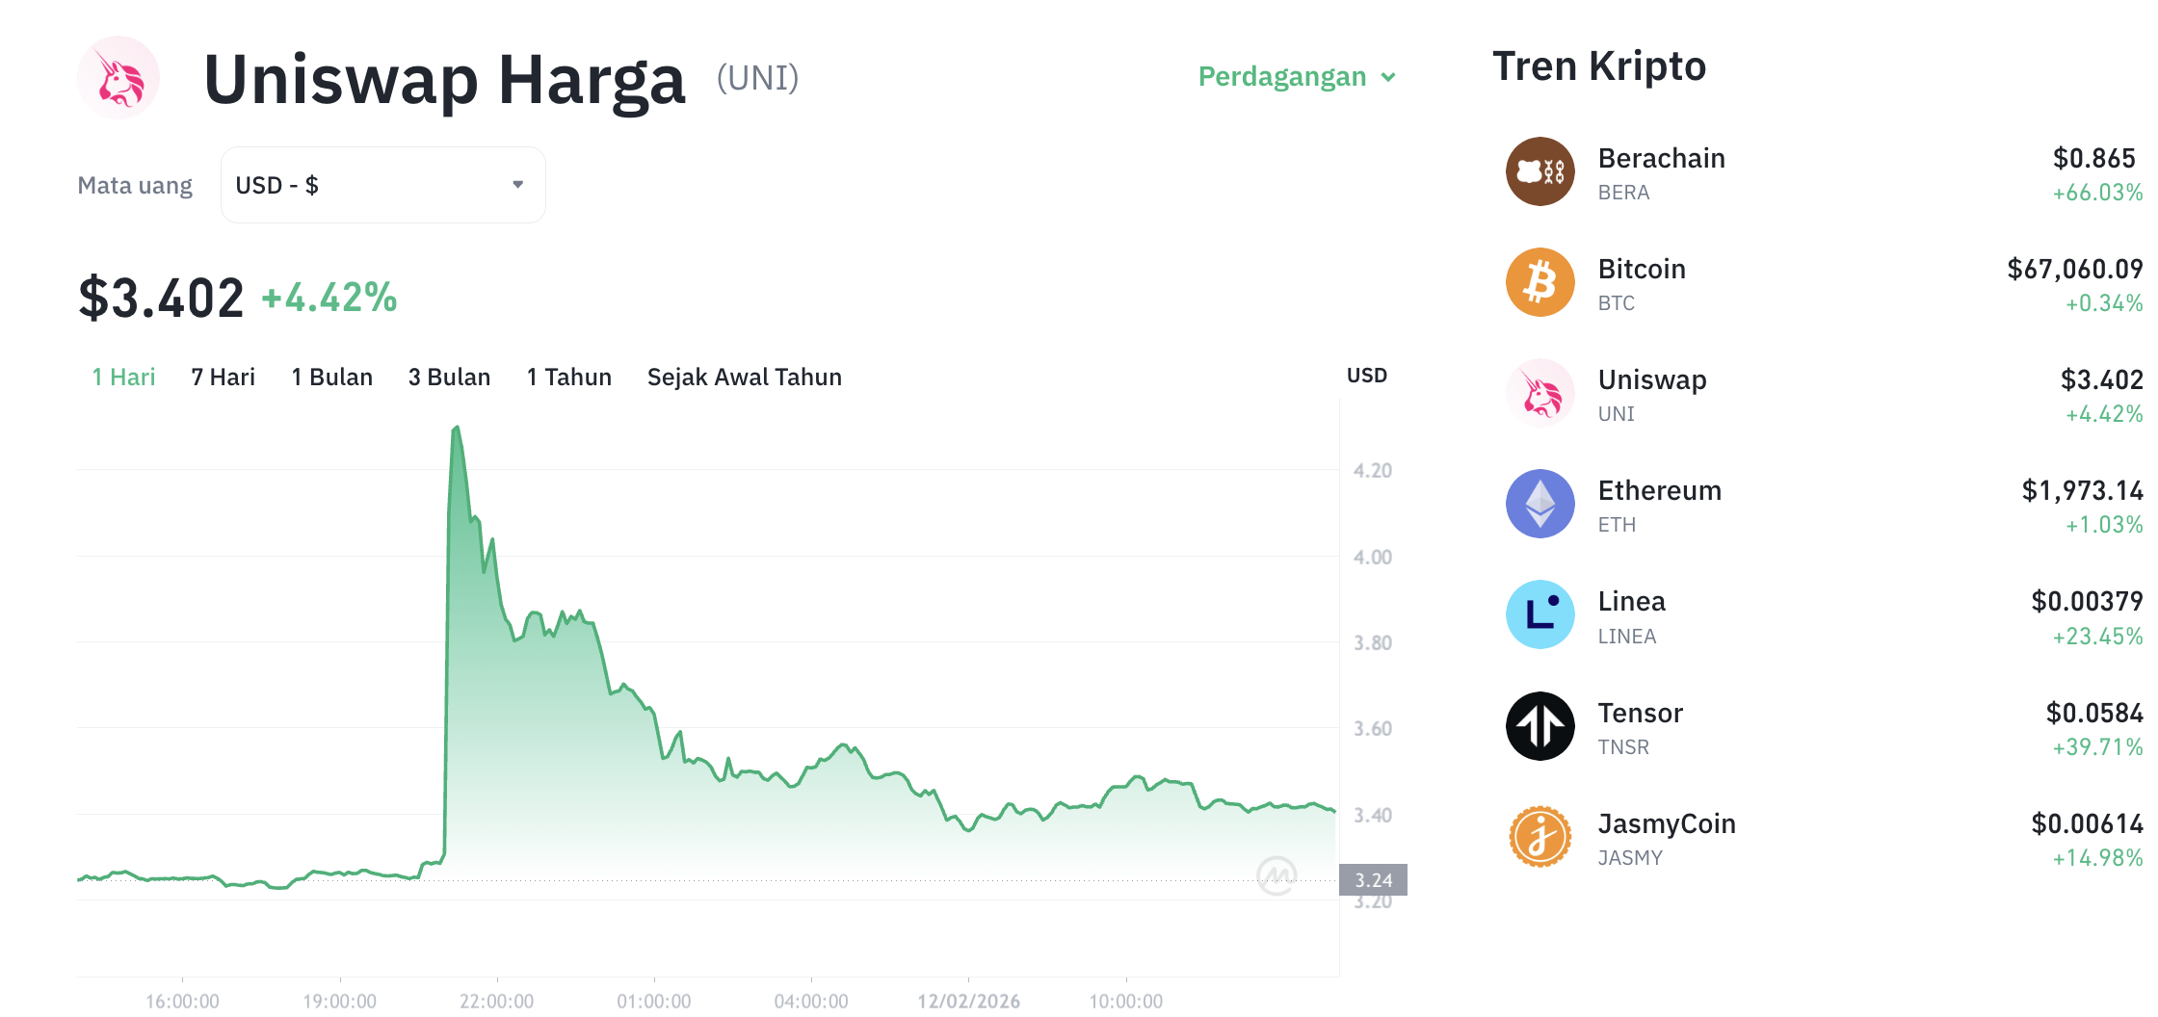Select the 3 Bulan timeframe

(x=448, y=377)
